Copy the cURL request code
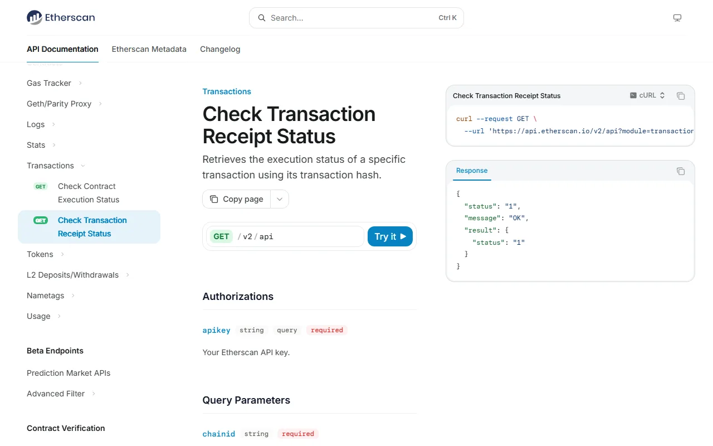Screen dimensions: 713x446 (681, 96)
